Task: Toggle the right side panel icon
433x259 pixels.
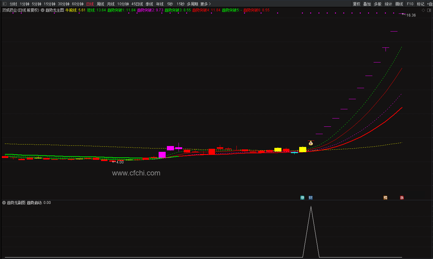Action: (429, 10)
